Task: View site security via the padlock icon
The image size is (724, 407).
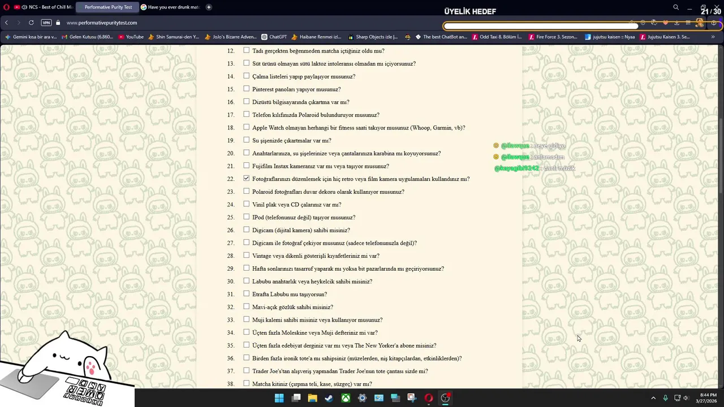Action: (58, 23)
